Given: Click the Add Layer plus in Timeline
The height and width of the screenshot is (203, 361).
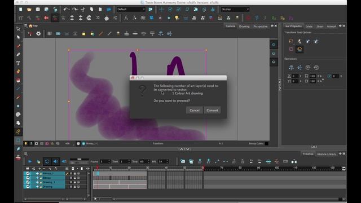Looking at the screenshot, I should tap(39, 169).
